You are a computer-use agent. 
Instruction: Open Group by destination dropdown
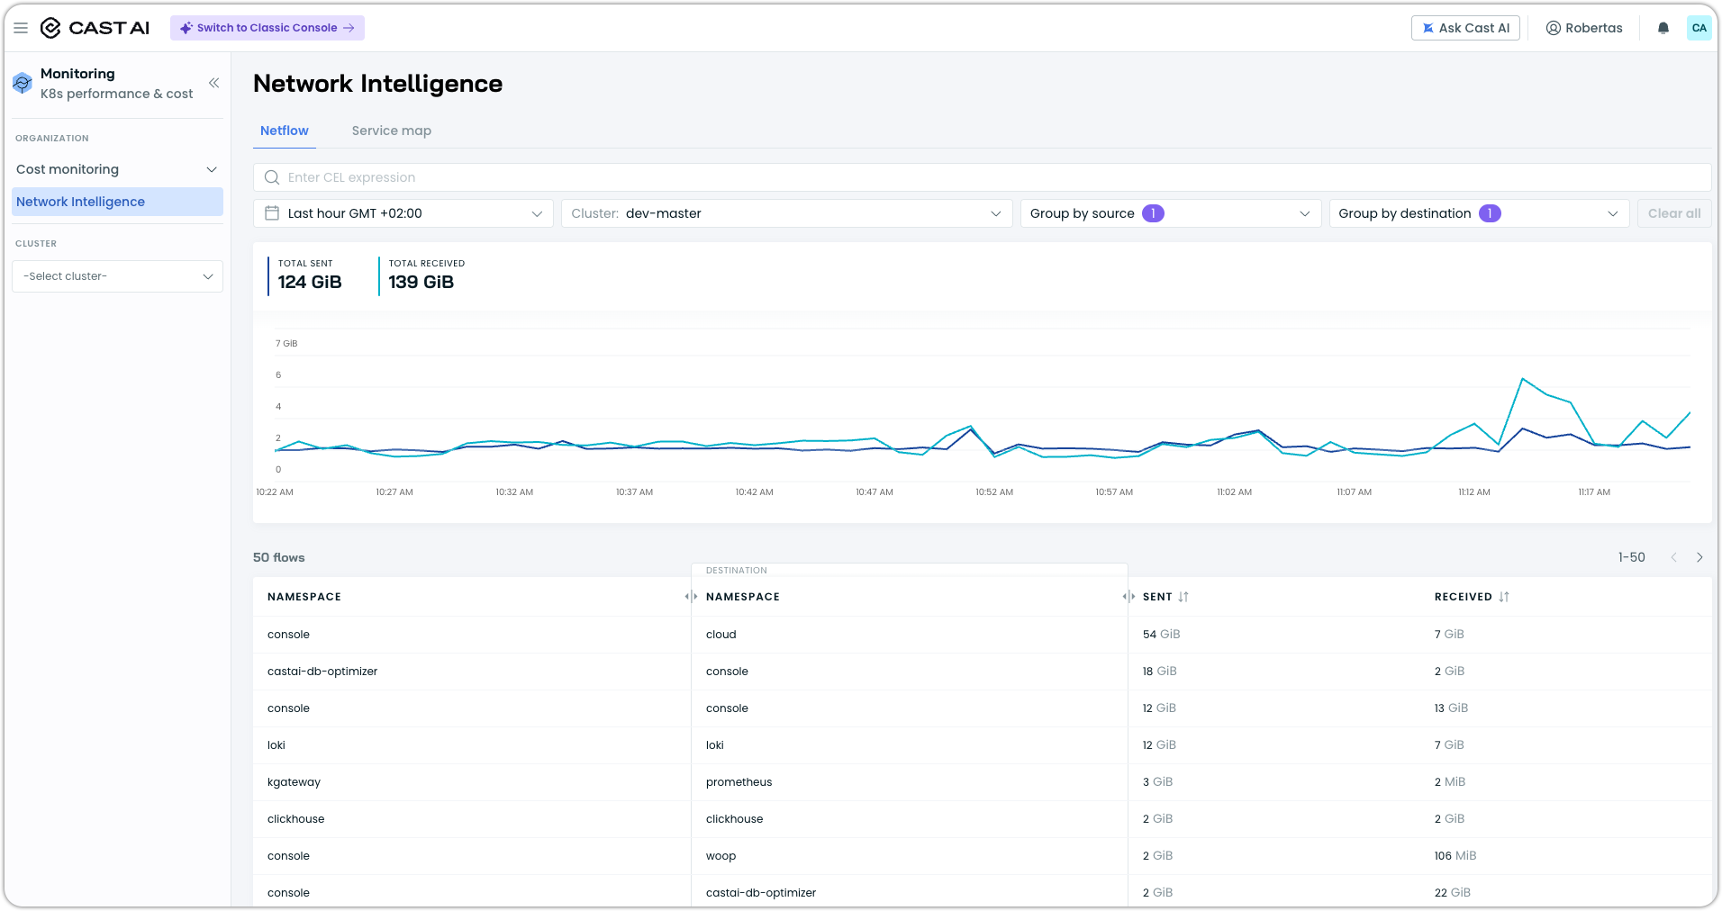click(x=1479, y=213)
